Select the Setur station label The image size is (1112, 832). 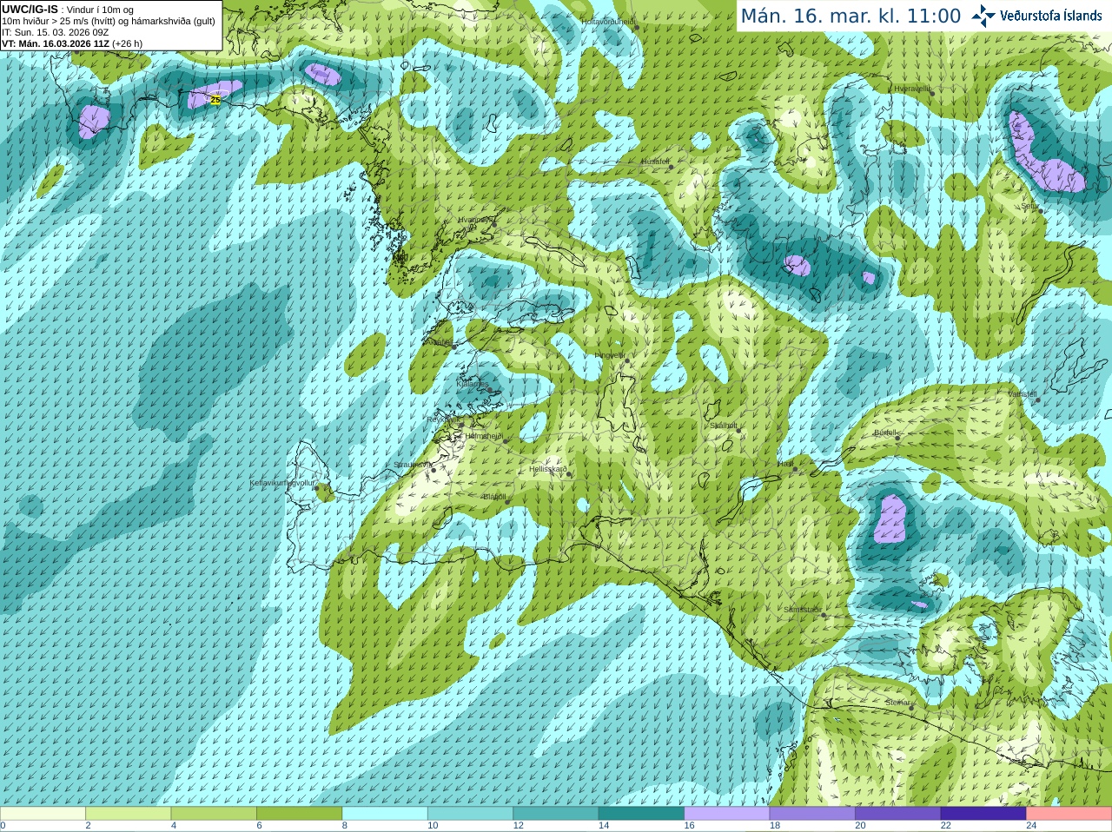pos(1029,206)
